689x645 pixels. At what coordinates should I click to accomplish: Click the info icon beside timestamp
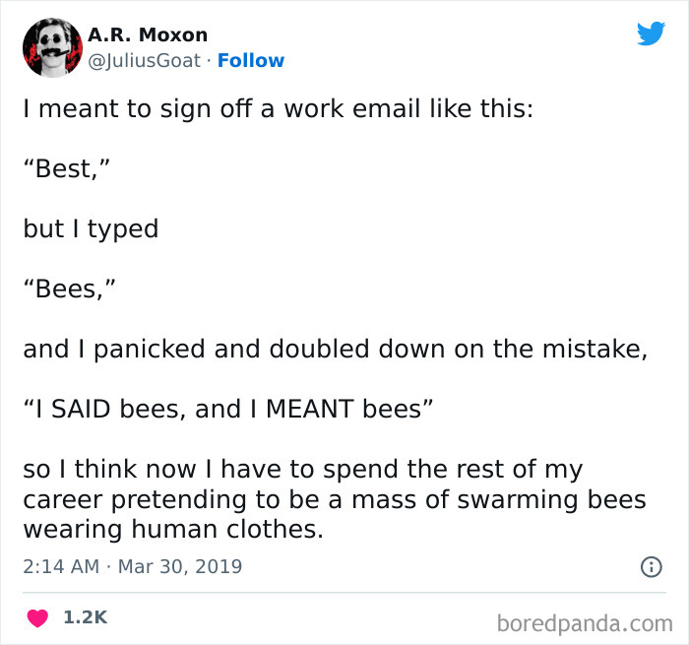pos(650,567)
